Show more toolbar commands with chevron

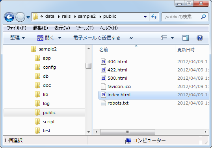pyautogui.click(x=131, y=37)
